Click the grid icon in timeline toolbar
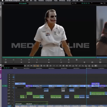 (x=67, y=66)
